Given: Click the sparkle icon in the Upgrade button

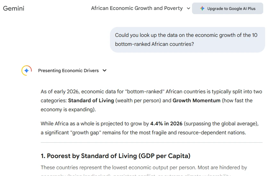Looking at the screenshot, I should 202,9.
